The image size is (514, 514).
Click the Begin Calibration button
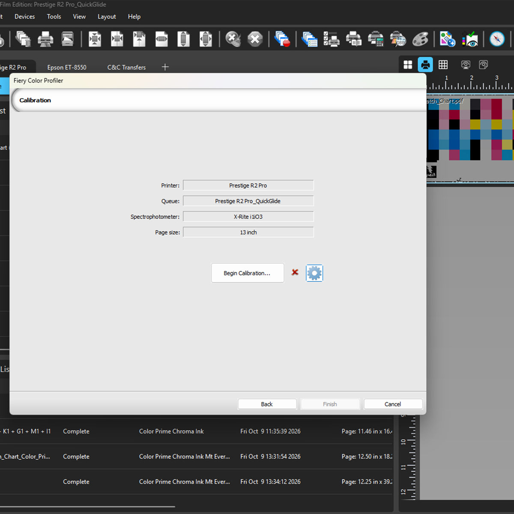(247, 273)
